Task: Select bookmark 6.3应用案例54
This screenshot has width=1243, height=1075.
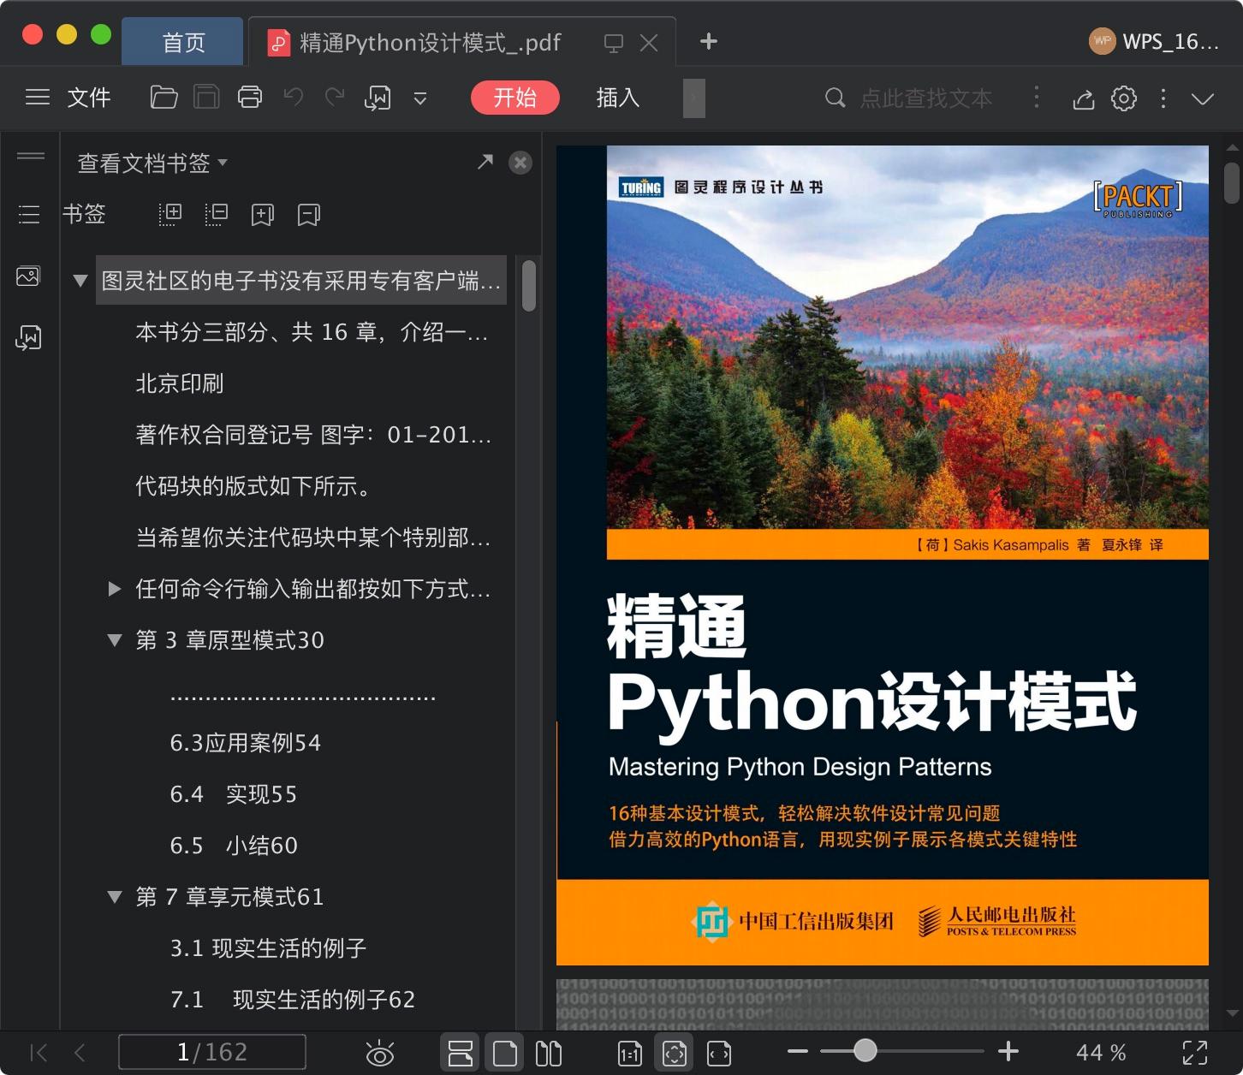Action: [x=246, y=743]
